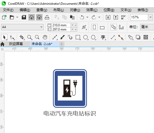The image size is (154, 133).
Task: Publish to PDF
Action: tap(123, 17)
